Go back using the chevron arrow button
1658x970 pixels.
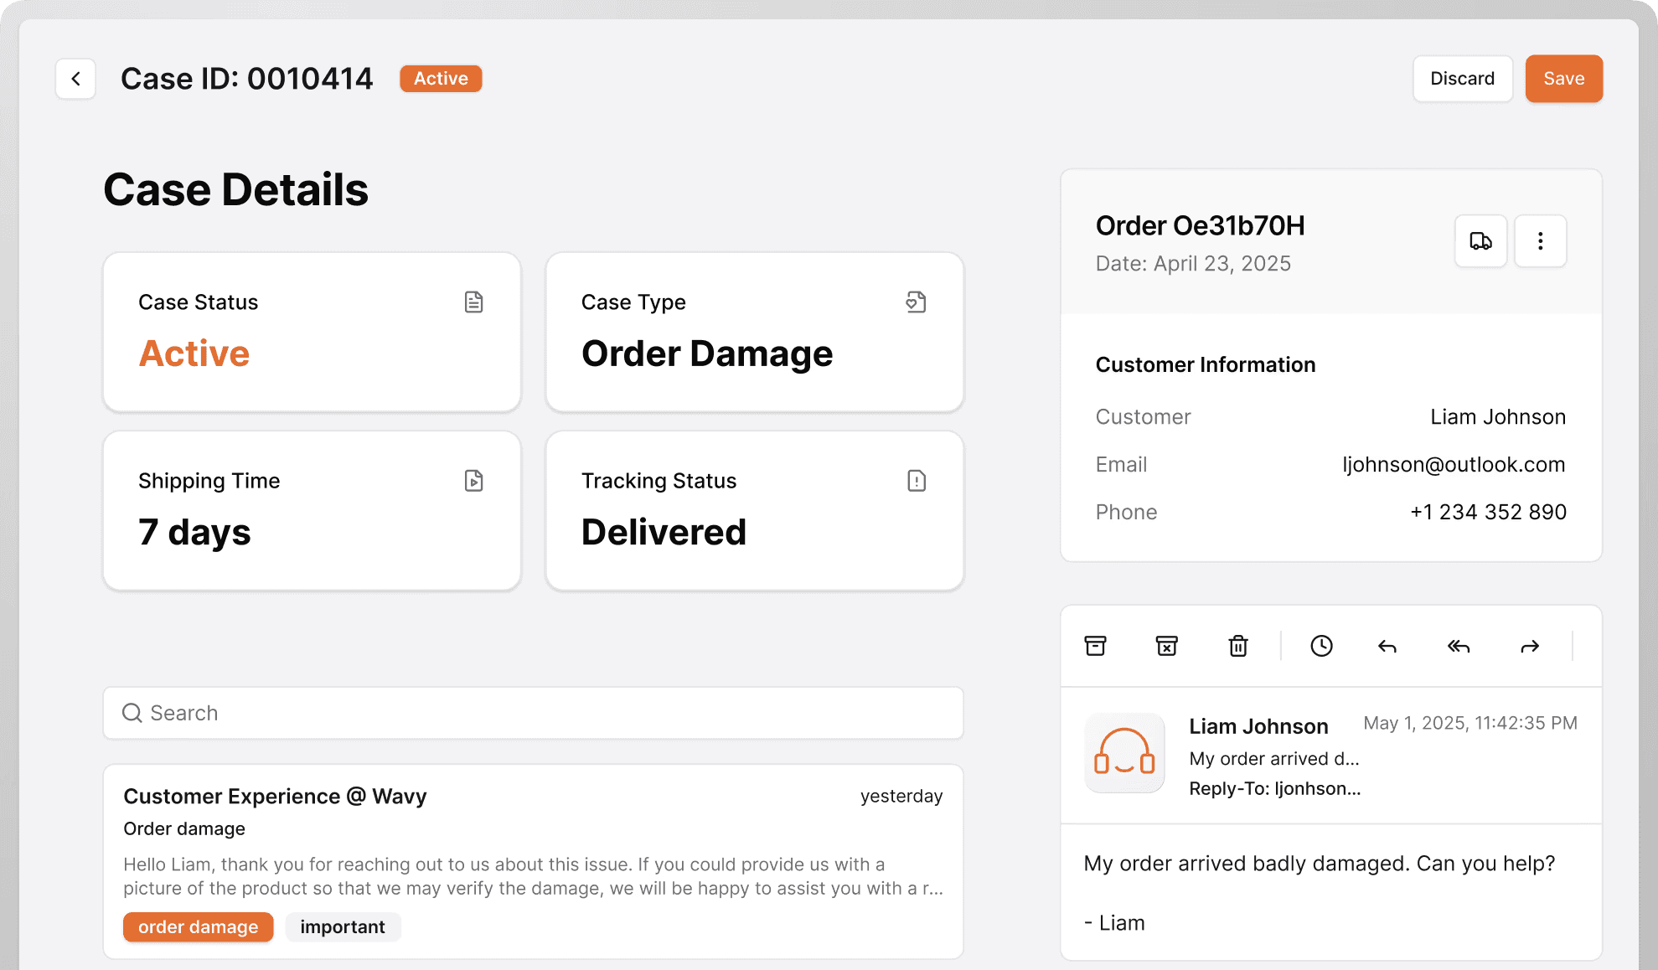(x=75, y=79)
